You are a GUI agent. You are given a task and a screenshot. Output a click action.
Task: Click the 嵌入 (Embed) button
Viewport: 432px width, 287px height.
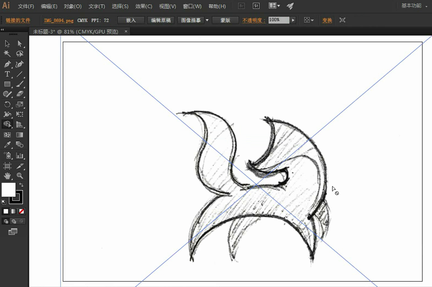tap(131, 20)
